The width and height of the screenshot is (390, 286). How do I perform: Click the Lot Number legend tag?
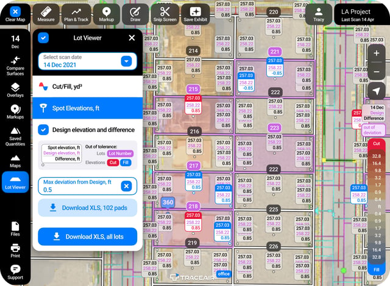click(120, 153)
